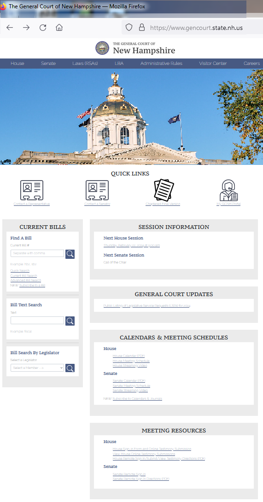Click the Bill Text Search magnifier button

point(70,321)
